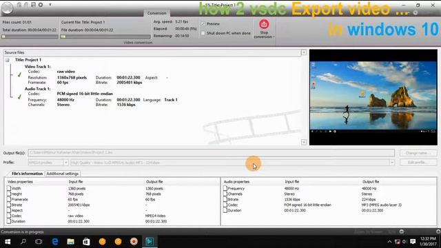Toggle the audio Bitrate property checkbox
The height and width of the screenshot is (248, 441).
click(225, 199)
